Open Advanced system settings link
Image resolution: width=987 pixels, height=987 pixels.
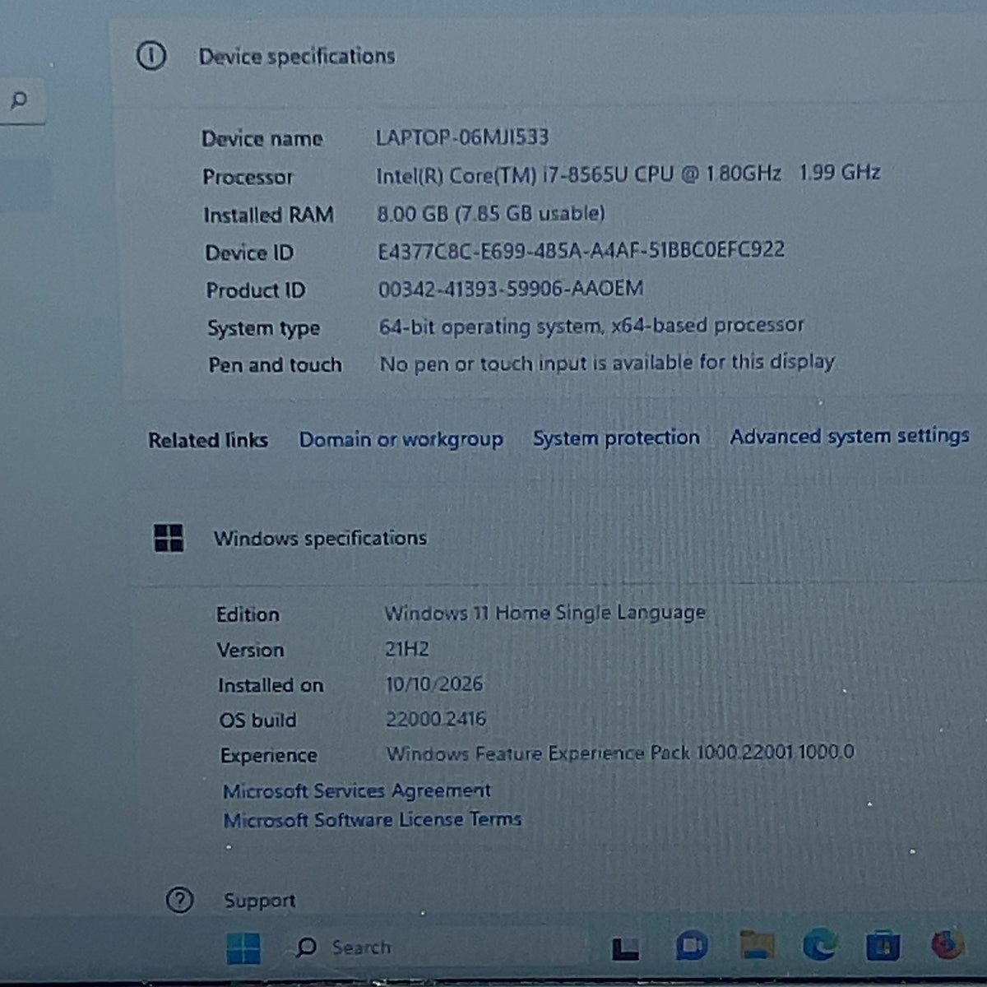[x=850, y=436]
